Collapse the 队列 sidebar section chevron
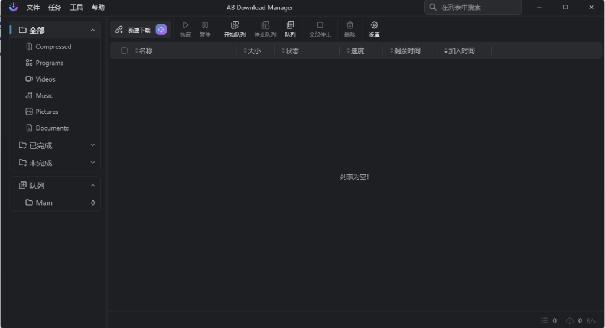This screenshot has width=605, height=328. pyautogui.click(x=93, y=186)
